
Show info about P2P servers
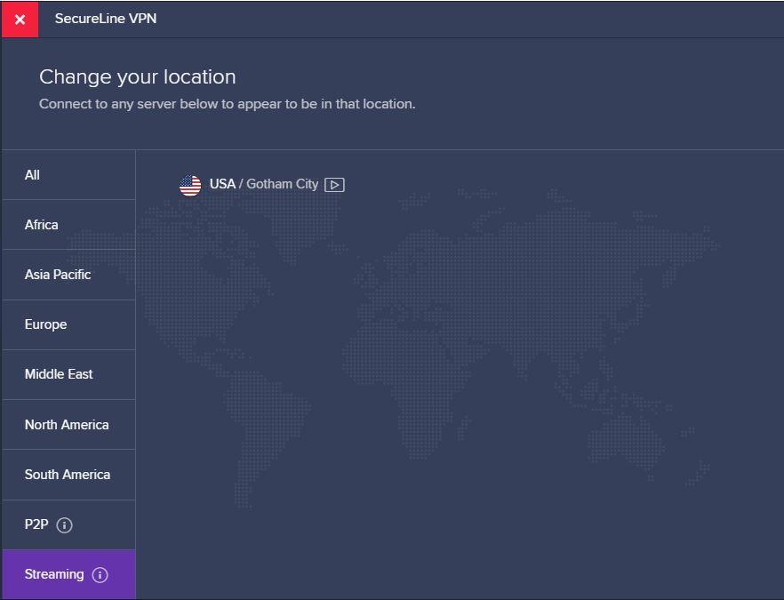(65, 525)
